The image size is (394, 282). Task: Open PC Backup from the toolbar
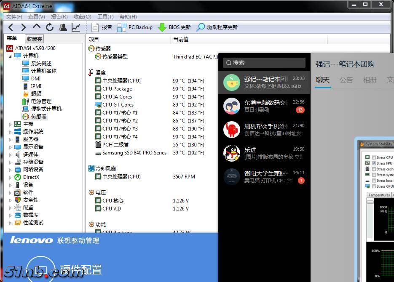tap(135, 27)
